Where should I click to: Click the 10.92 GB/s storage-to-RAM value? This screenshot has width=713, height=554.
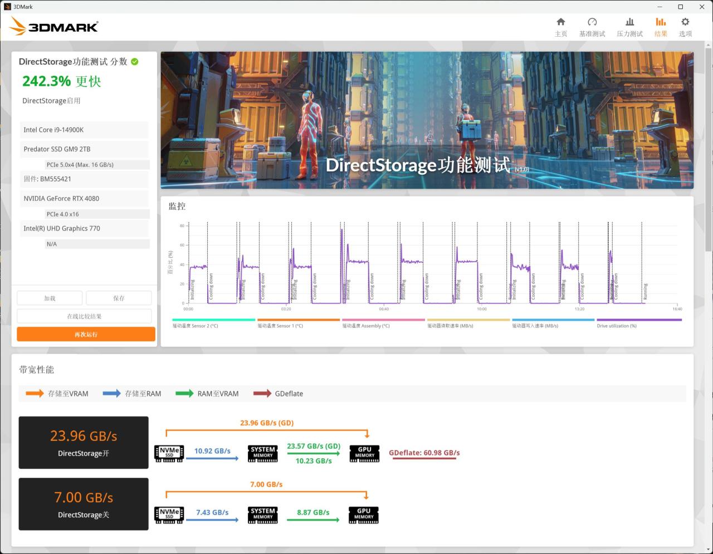pyautogui.click(x=212, y=451)
